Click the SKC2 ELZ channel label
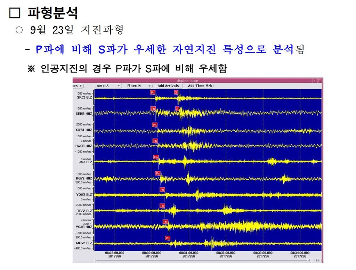The height and width of the screenshot is (270, 356). (x=84, y=98)
